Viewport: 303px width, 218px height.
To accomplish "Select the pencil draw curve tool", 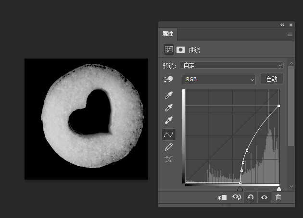I will tap(169, 147).
